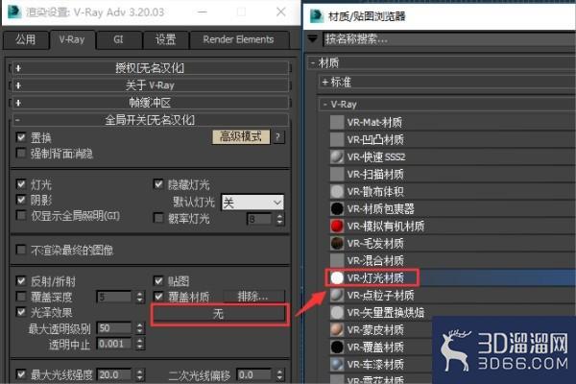Switch to the 公用 tab
The image size is (576, 384).
tap(26, 39)
